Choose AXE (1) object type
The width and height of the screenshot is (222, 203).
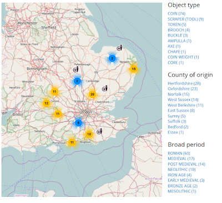pos(174,46)
